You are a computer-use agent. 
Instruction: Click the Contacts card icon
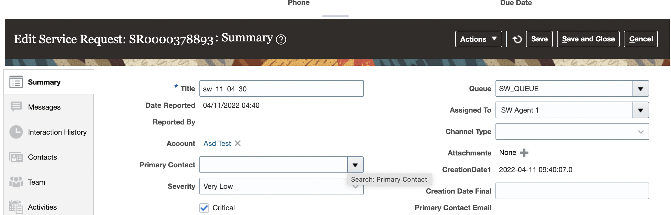pyautogui.click(x=16, y=157)
